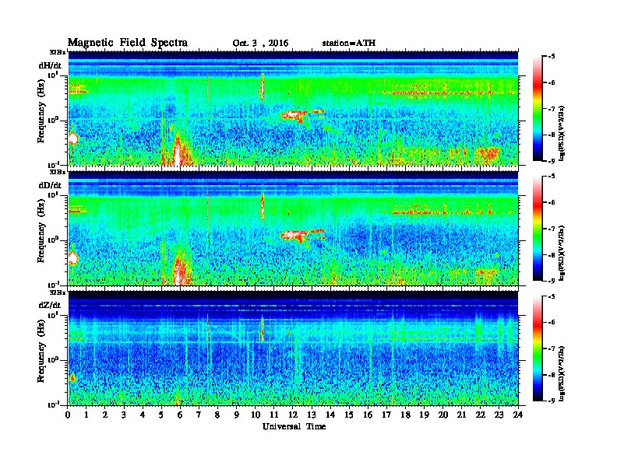The width and height of the screenshot is (617, 476).
Task: Click the "-9" tick on dZ/dt color bar
Action: click(552, 401)
